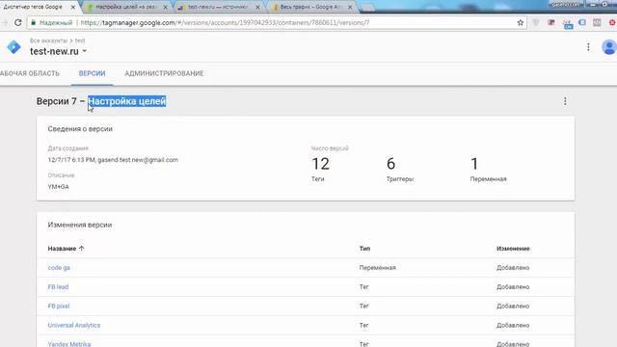Click the test breadcrumb link
This screenshot has width=617, height=347.
pyautogui.click(x=80, y=40)
